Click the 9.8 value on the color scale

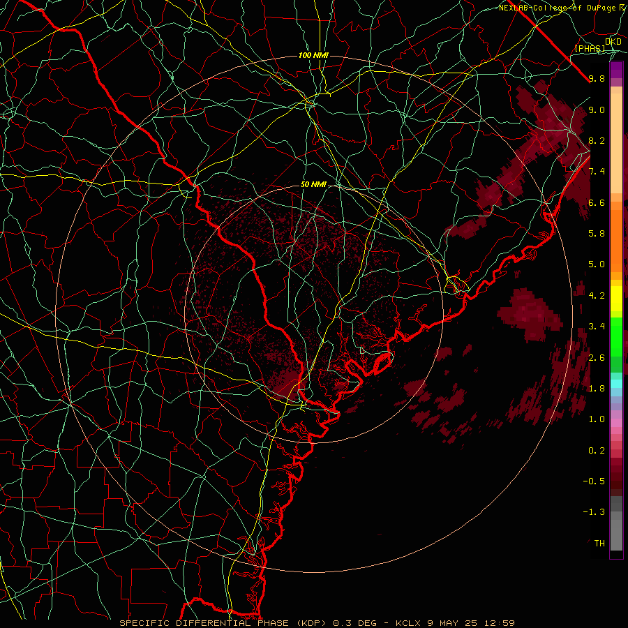(x=597, y=78)
